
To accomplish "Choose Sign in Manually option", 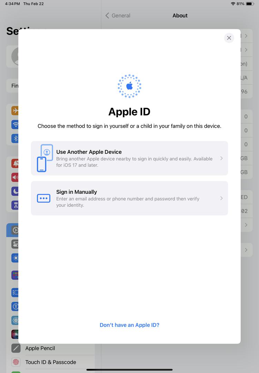I will pyautogui.click(x=129, y=198).
